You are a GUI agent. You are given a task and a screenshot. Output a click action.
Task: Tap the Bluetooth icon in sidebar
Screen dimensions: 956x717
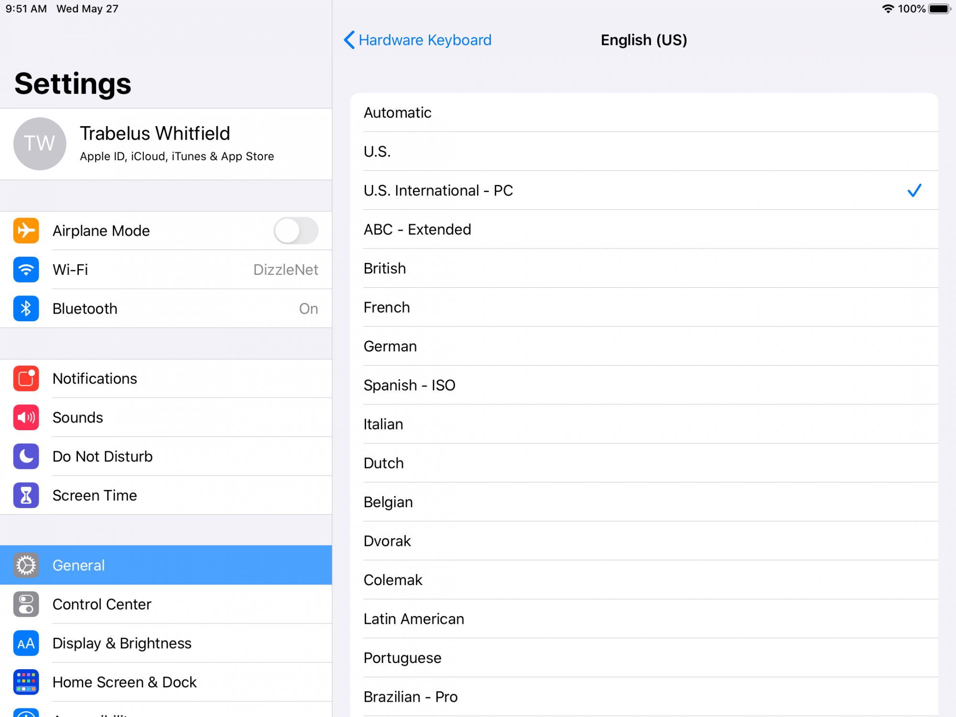pyautogui.click(x=26, y=308)
